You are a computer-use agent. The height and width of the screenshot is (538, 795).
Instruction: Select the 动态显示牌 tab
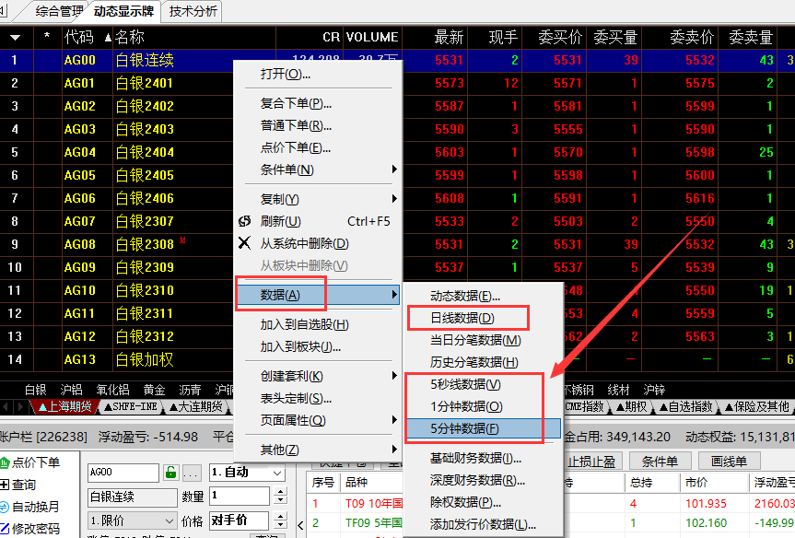[123, 11]
